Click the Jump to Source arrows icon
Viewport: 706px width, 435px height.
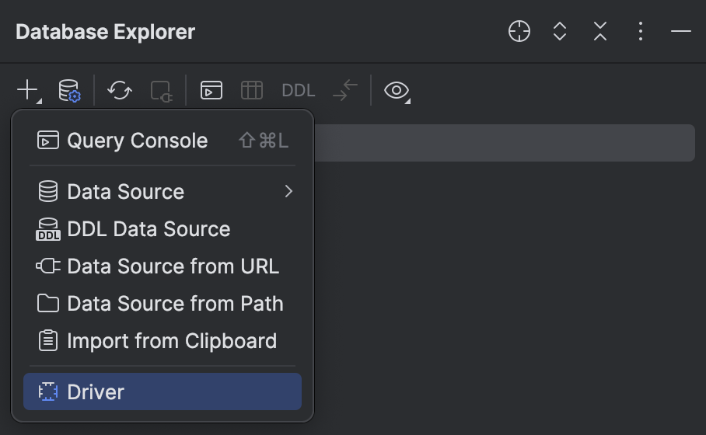tap(345, 90)
